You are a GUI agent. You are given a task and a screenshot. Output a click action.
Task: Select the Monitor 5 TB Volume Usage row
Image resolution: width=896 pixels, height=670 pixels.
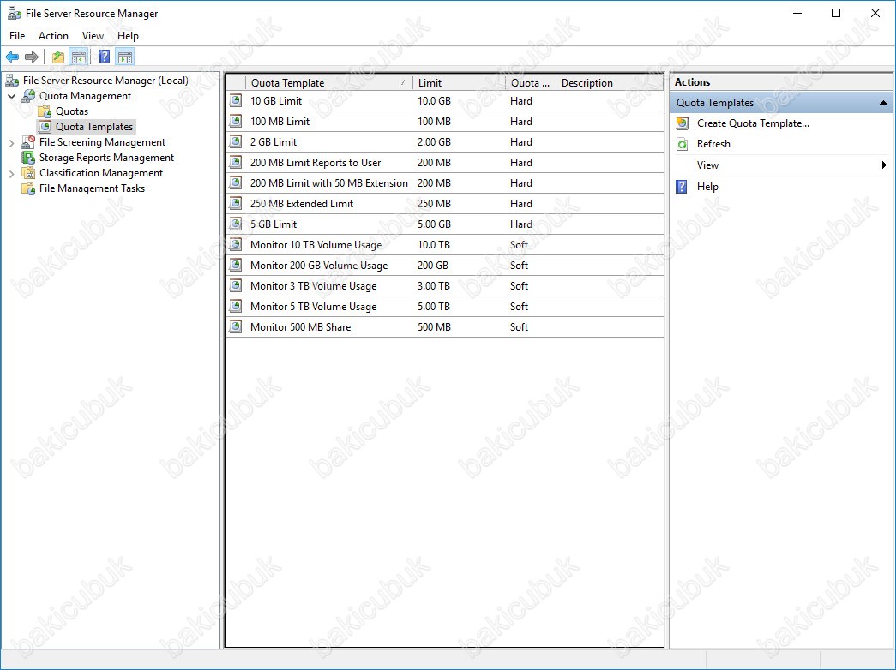pyautogui.click(x=445, y=307)
